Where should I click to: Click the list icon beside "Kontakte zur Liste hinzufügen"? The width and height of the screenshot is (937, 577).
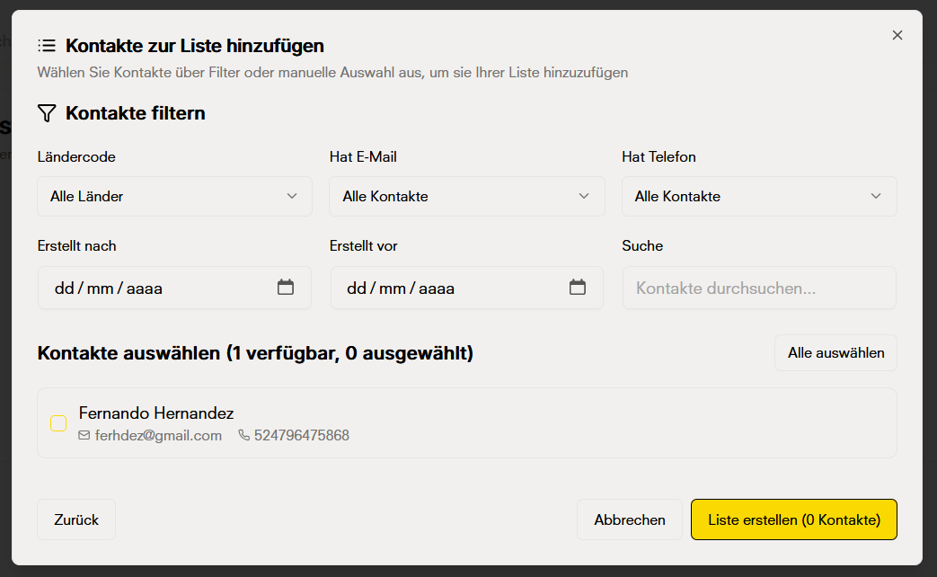click(x=48, y=45)
